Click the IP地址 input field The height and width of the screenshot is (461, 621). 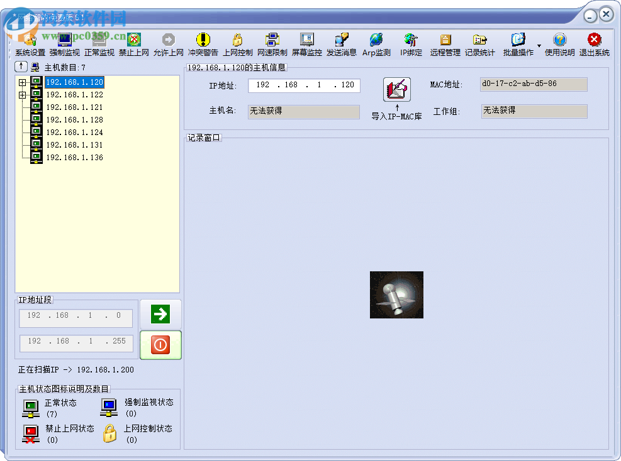coord(304,85)
